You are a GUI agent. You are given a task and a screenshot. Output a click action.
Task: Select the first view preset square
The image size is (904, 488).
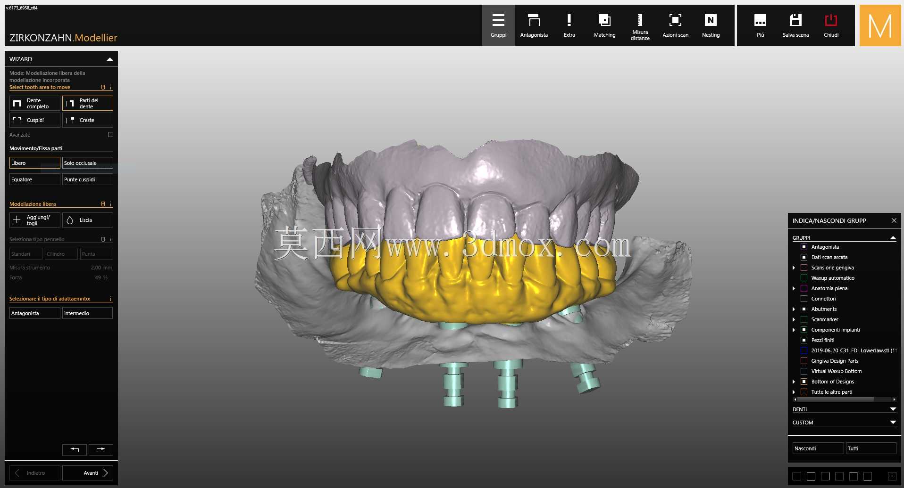(797, 476)
